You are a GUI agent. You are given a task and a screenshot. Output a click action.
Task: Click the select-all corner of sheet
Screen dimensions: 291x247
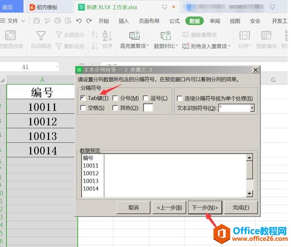coord(2,80)
